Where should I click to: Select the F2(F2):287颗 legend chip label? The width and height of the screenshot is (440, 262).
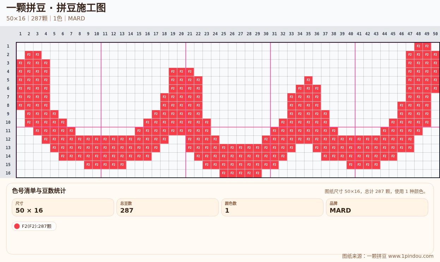tap(37, 226)
